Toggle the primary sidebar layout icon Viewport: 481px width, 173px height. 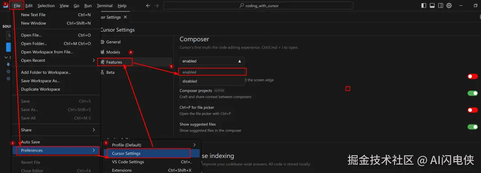tap(424, 5)
